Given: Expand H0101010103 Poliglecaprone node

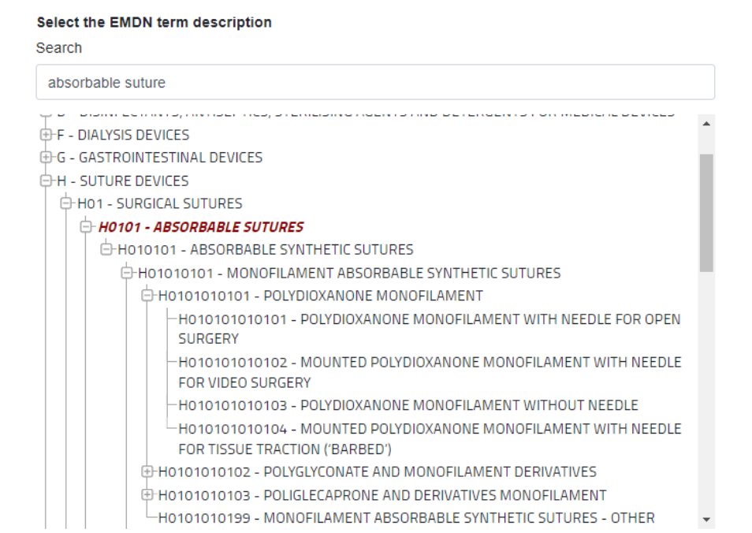Looking at the screenshot, I should coord(147,495).
